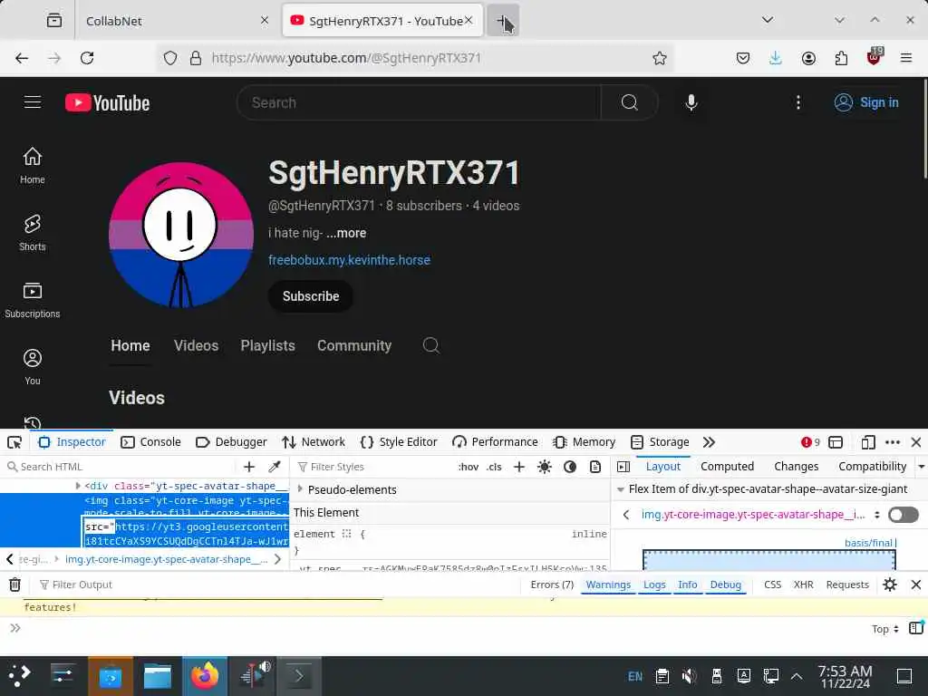The width and height of the screenshot is (928, 696).
Task: Open the channel avatar image
Action: tap(181, 235)
